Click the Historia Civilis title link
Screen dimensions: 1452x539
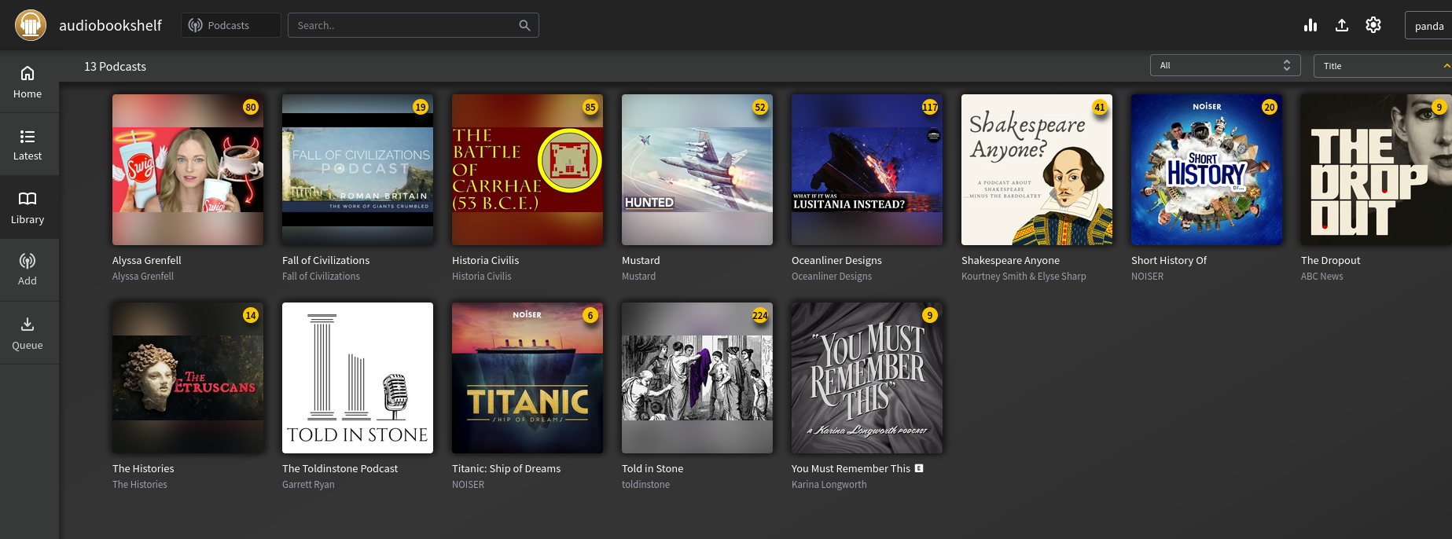pyautogui.click(x=486, y=260)
